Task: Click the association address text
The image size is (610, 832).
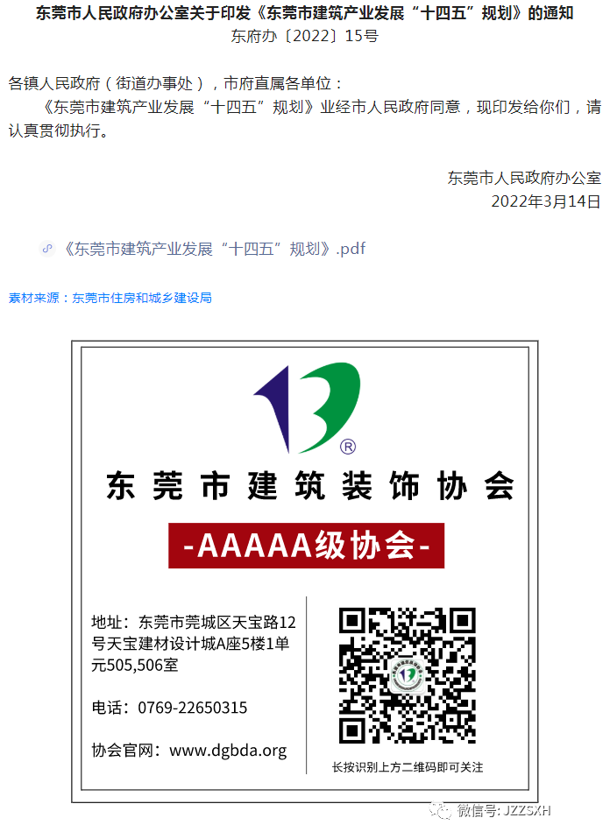Action: (x=194, y=644)
